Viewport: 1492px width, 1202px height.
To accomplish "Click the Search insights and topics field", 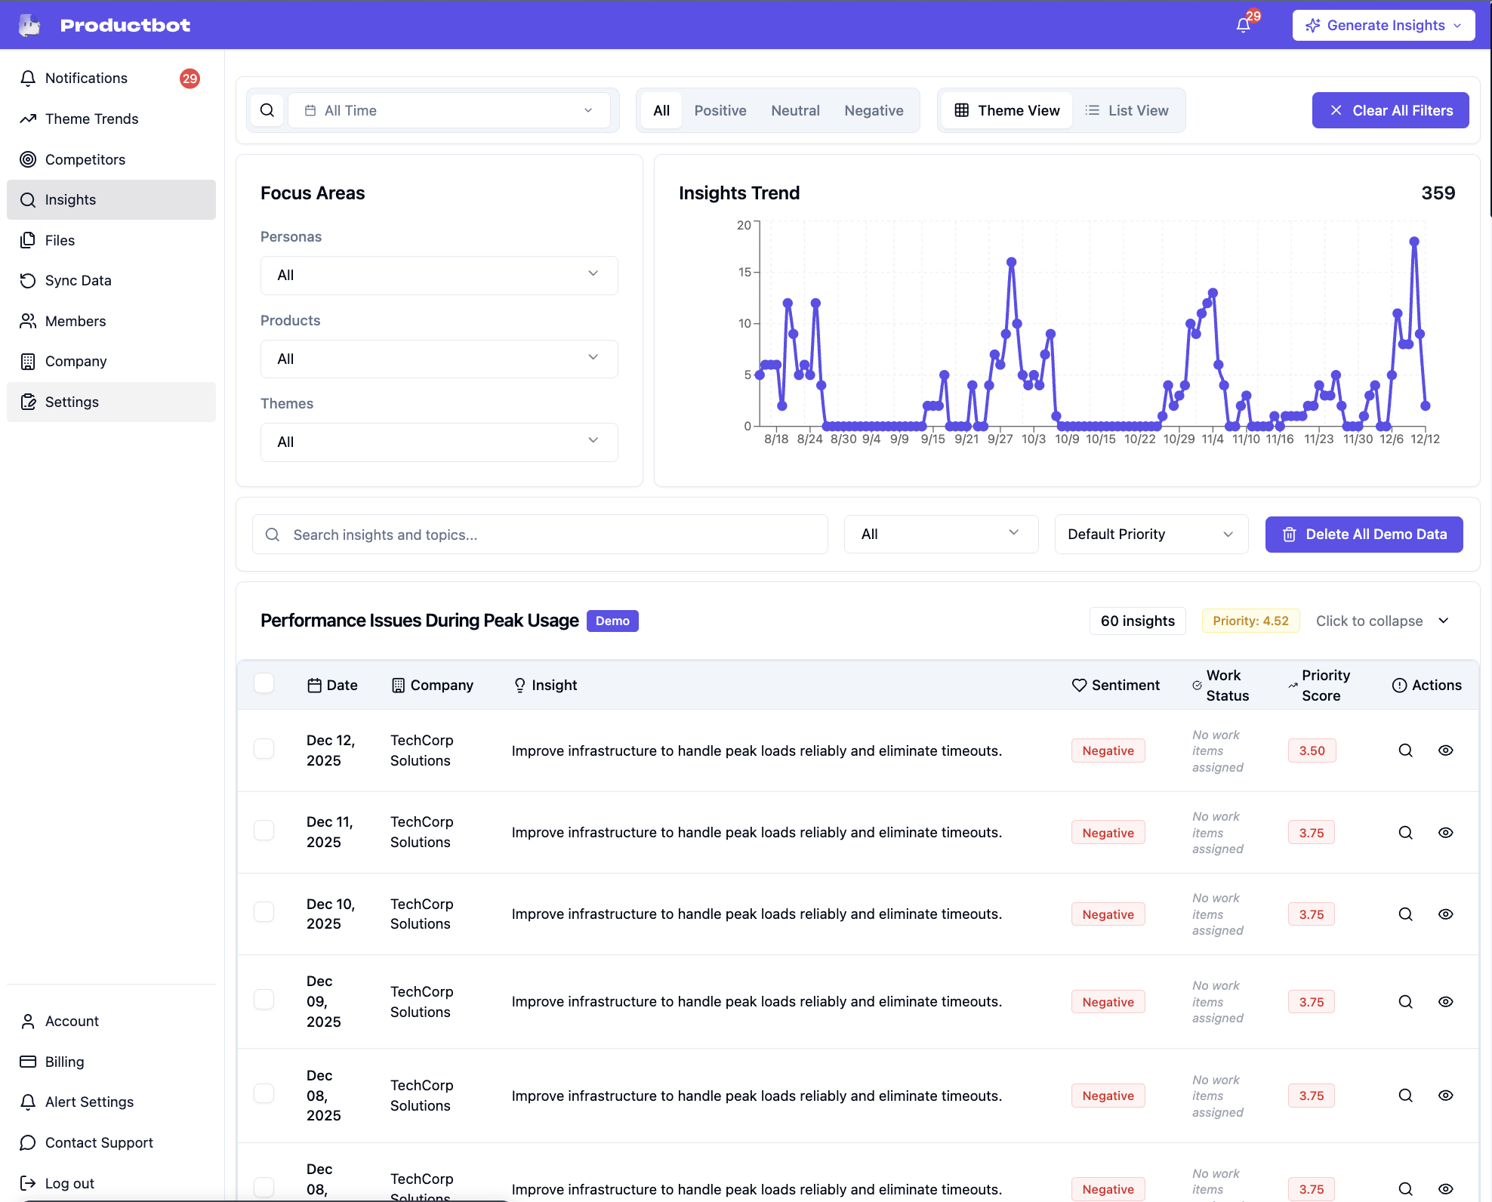I will coord(540,535).
